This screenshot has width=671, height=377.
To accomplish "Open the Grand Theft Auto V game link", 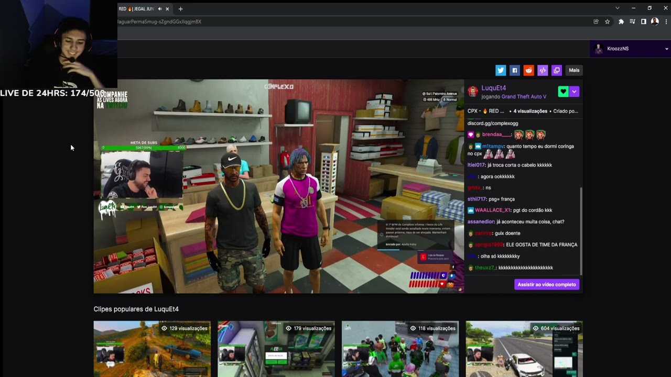I will click(524, 97).
